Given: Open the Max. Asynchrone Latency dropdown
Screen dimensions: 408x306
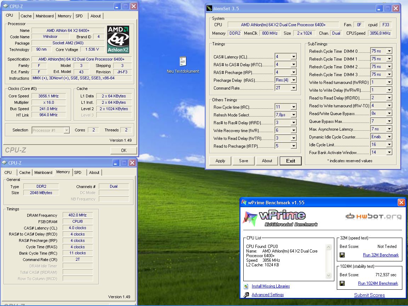Looking at the screenshot, I should click(389, 129).
